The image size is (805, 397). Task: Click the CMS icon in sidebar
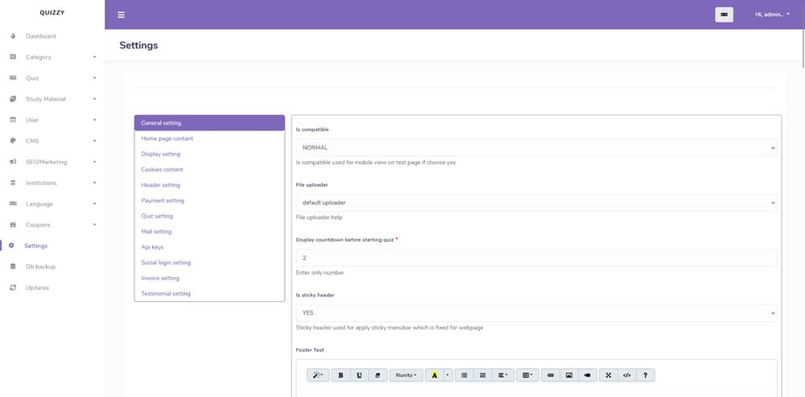(13, 141)
